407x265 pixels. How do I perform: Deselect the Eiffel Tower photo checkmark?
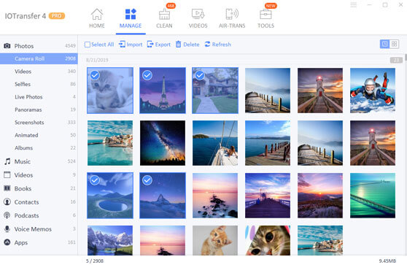coord(147,75)
